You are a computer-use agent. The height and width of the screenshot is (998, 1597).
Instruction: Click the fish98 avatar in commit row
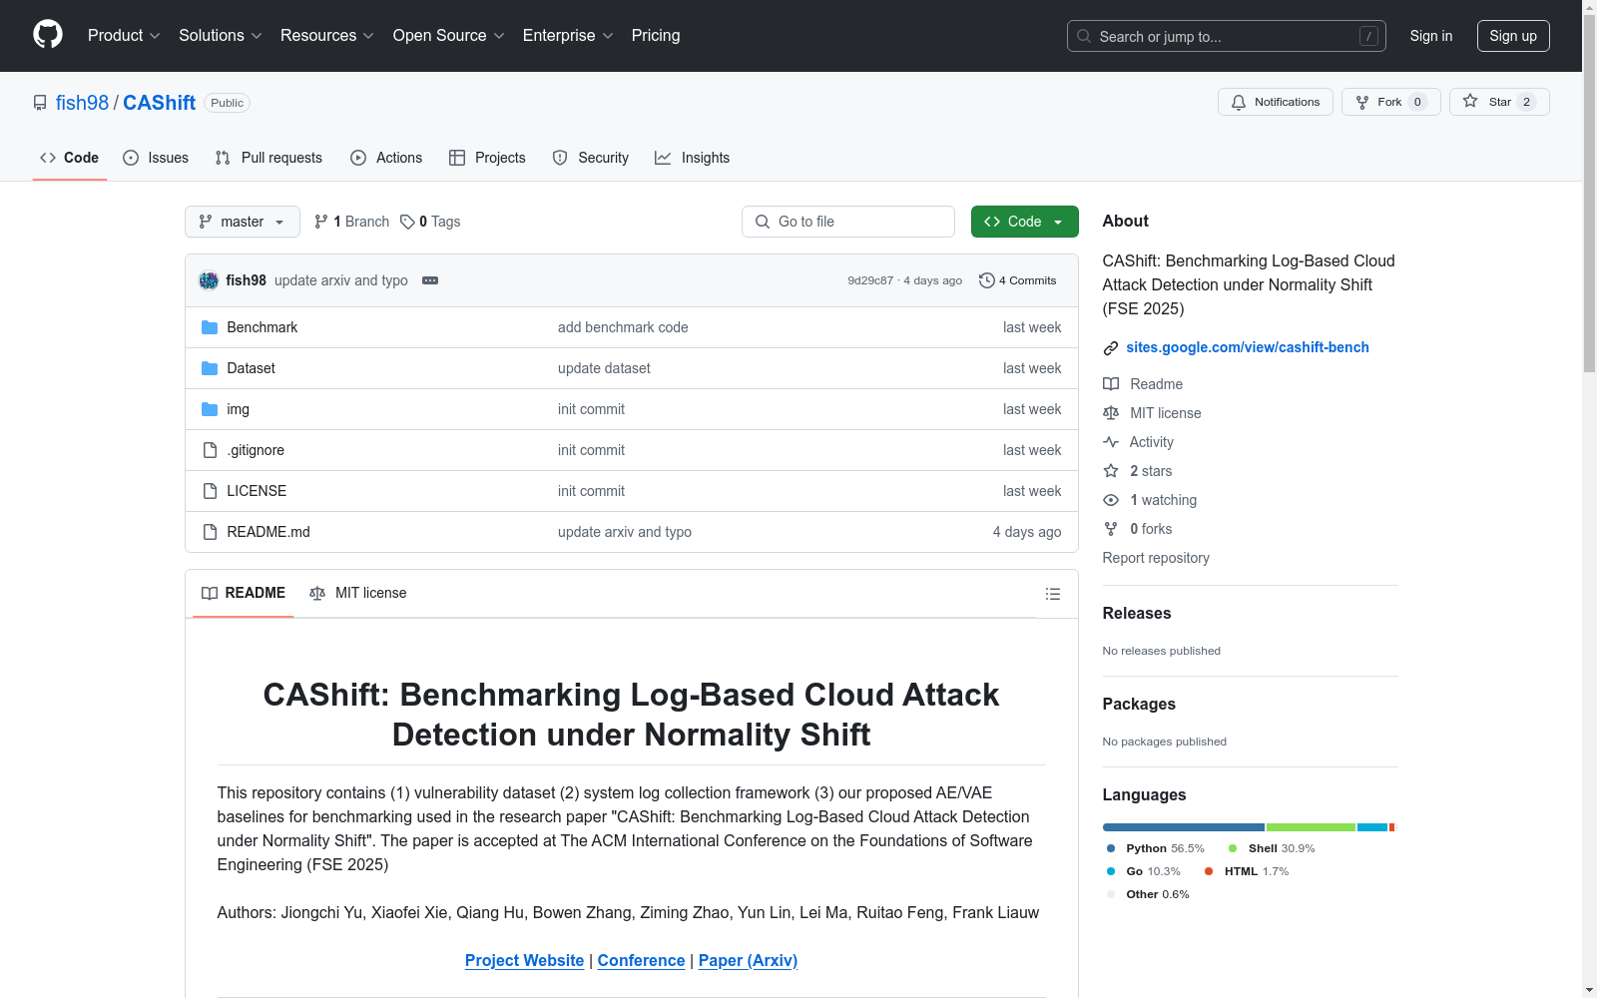point(209,280)
